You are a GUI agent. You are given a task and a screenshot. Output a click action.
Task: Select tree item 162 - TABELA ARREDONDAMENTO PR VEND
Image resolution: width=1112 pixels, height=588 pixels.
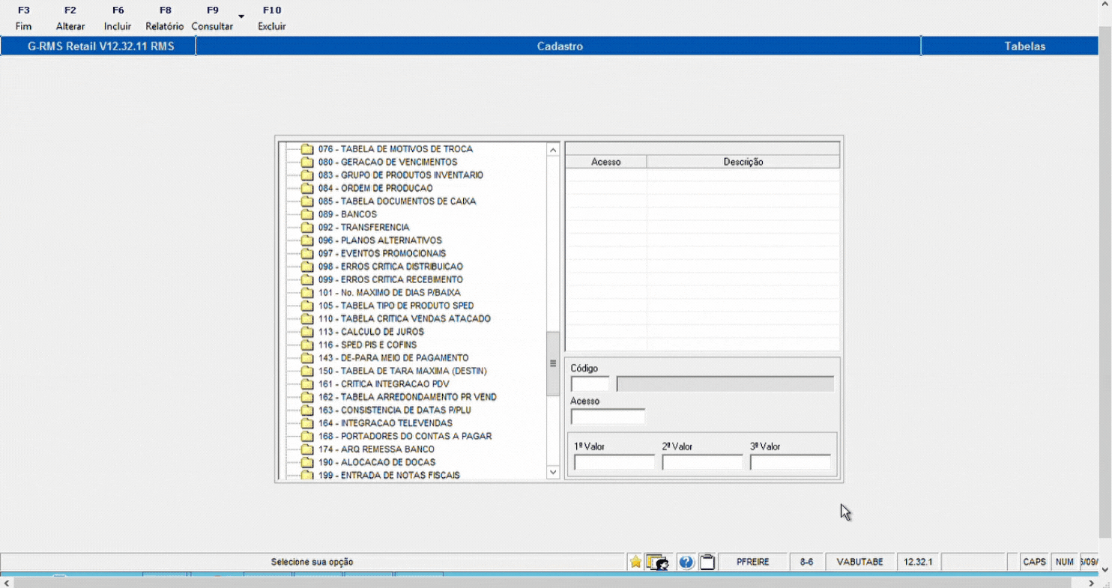click(x=408, y=397)
